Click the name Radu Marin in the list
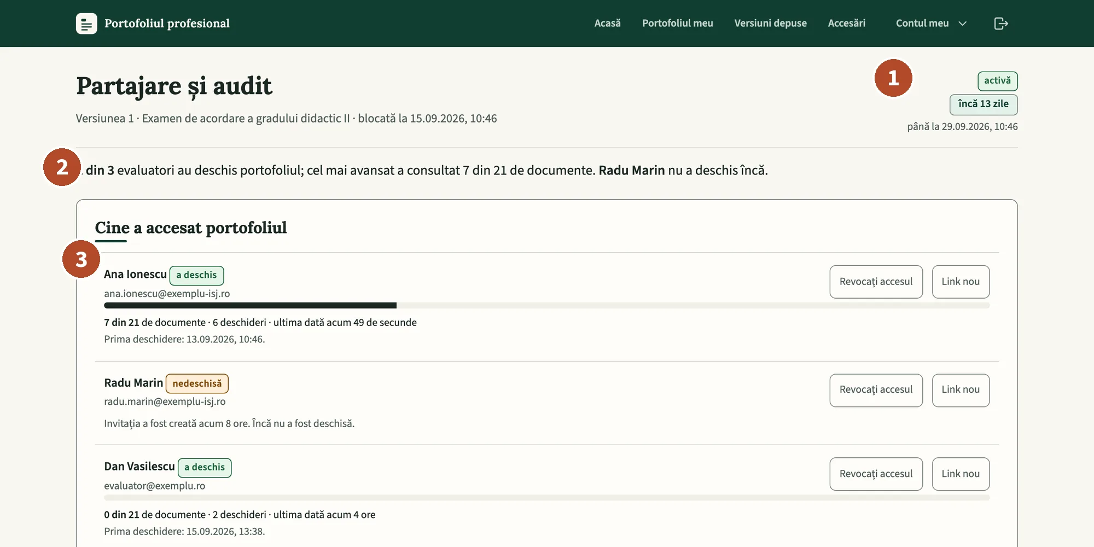Image resolution: width=1094 pixels, height=547 pixels. tap(133, 383)
